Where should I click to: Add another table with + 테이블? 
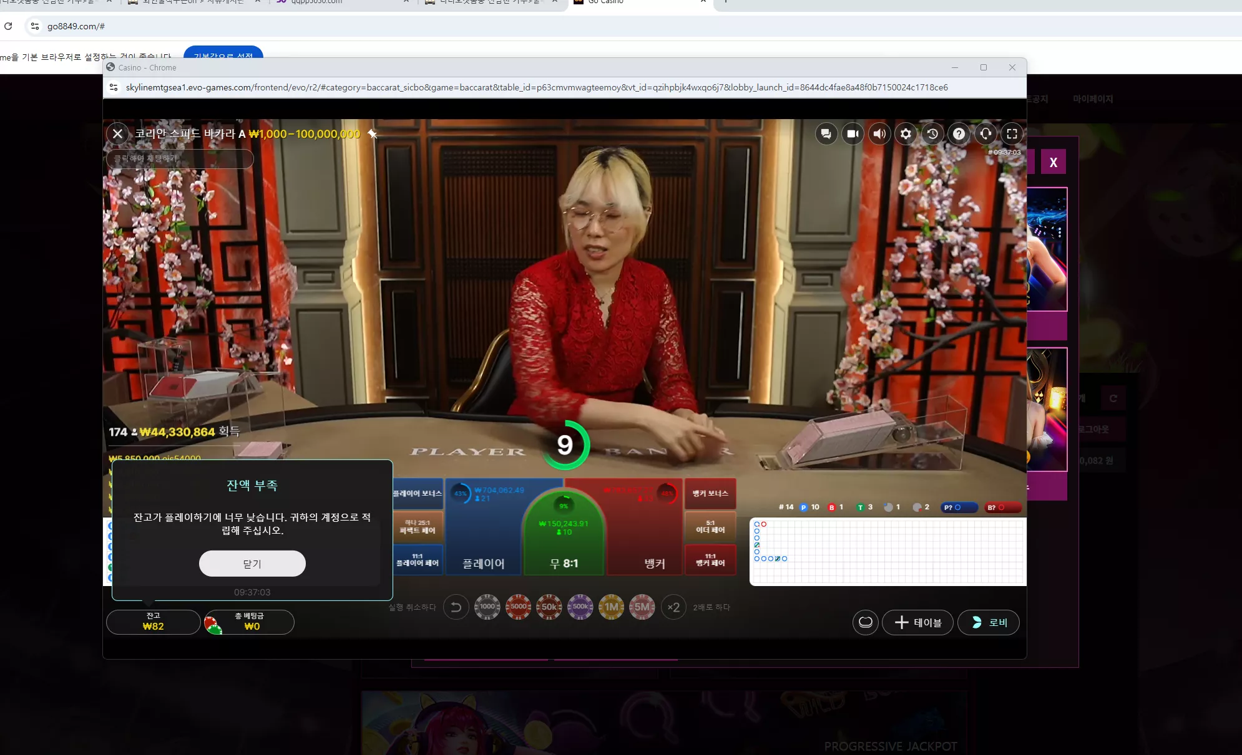tap(917, 622)
